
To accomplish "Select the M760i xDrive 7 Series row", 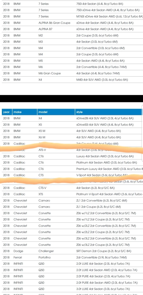I will click(71, 16).
